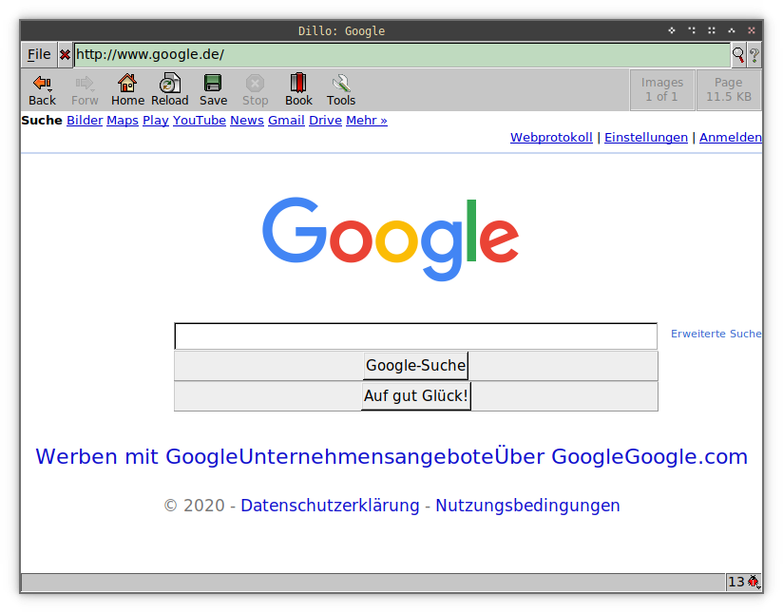
Task: Open the News link
Action: tap(247, 121)
